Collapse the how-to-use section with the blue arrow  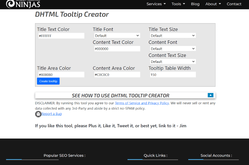210,95
